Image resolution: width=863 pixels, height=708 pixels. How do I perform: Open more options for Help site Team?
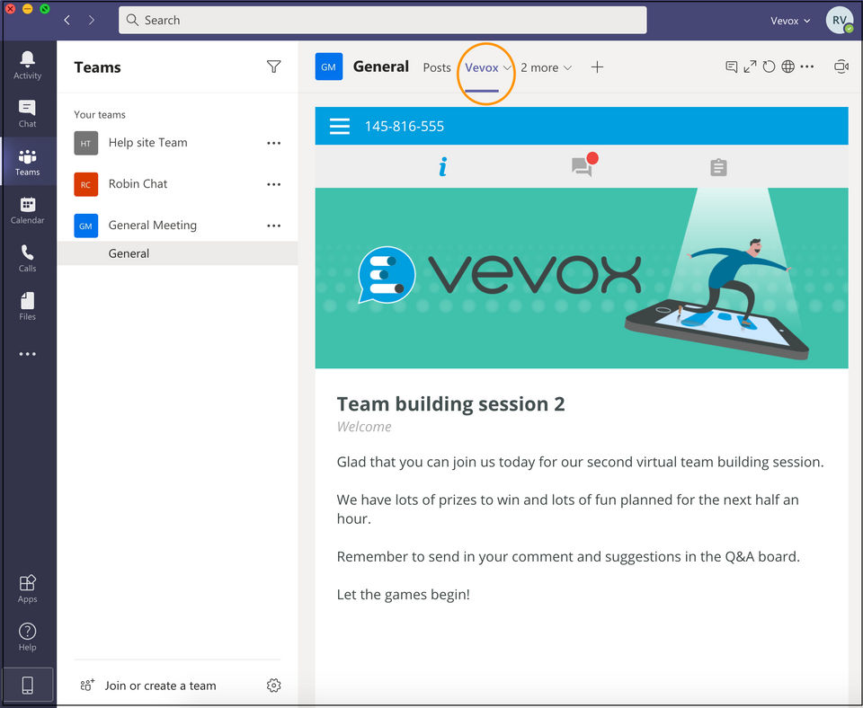(x=273, y=143)
